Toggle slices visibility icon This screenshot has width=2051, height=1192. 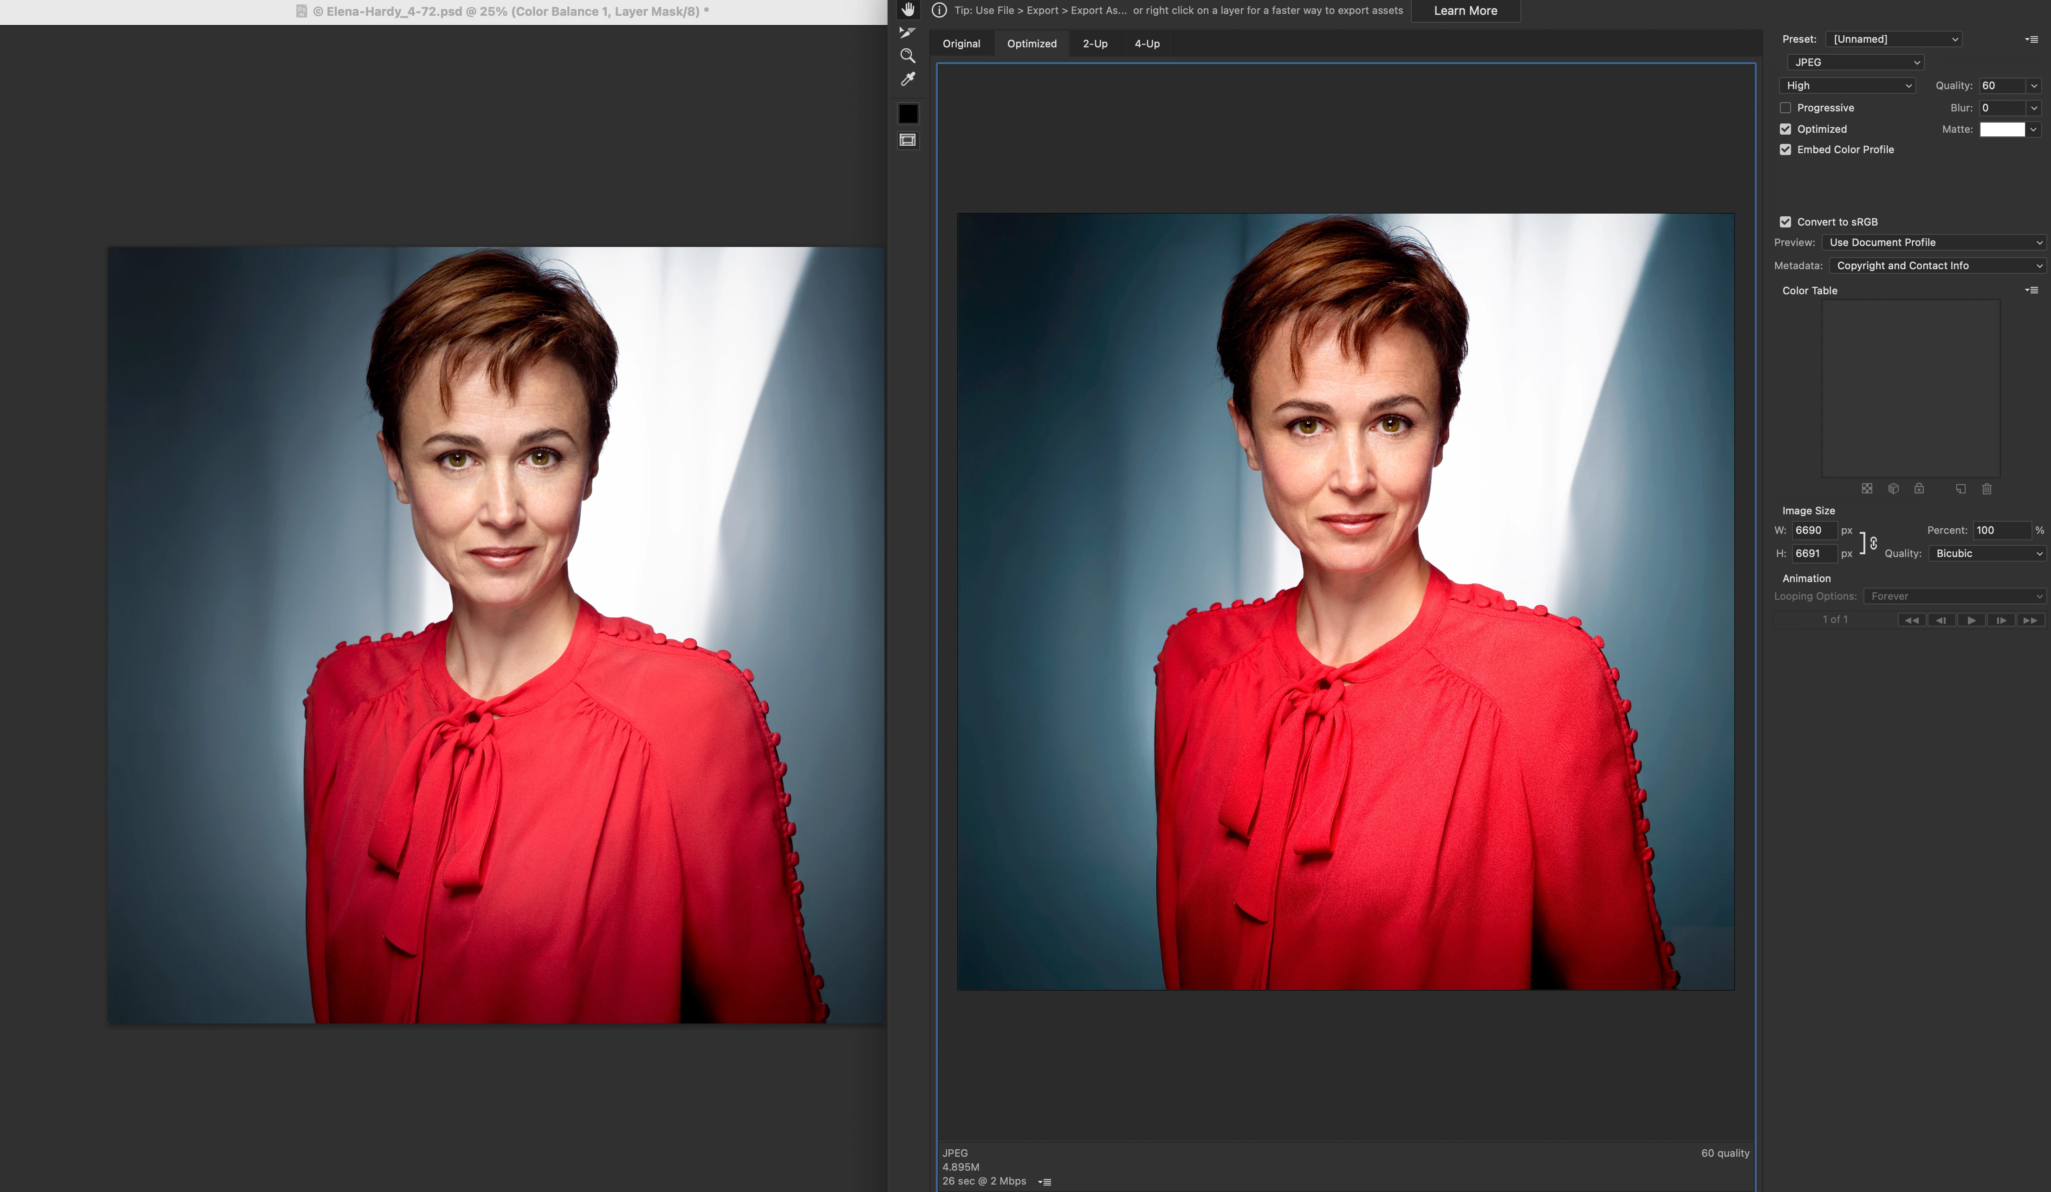point(908,140)
